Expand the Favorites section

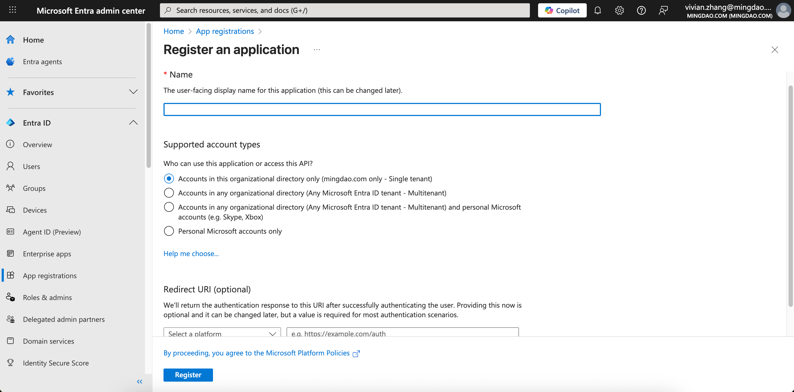(133, 92)
